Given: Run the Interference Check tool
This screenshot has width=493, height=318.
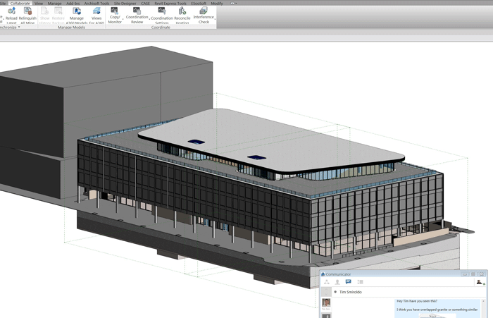Looking at the screenshot, I should click(x=204, y=12).
